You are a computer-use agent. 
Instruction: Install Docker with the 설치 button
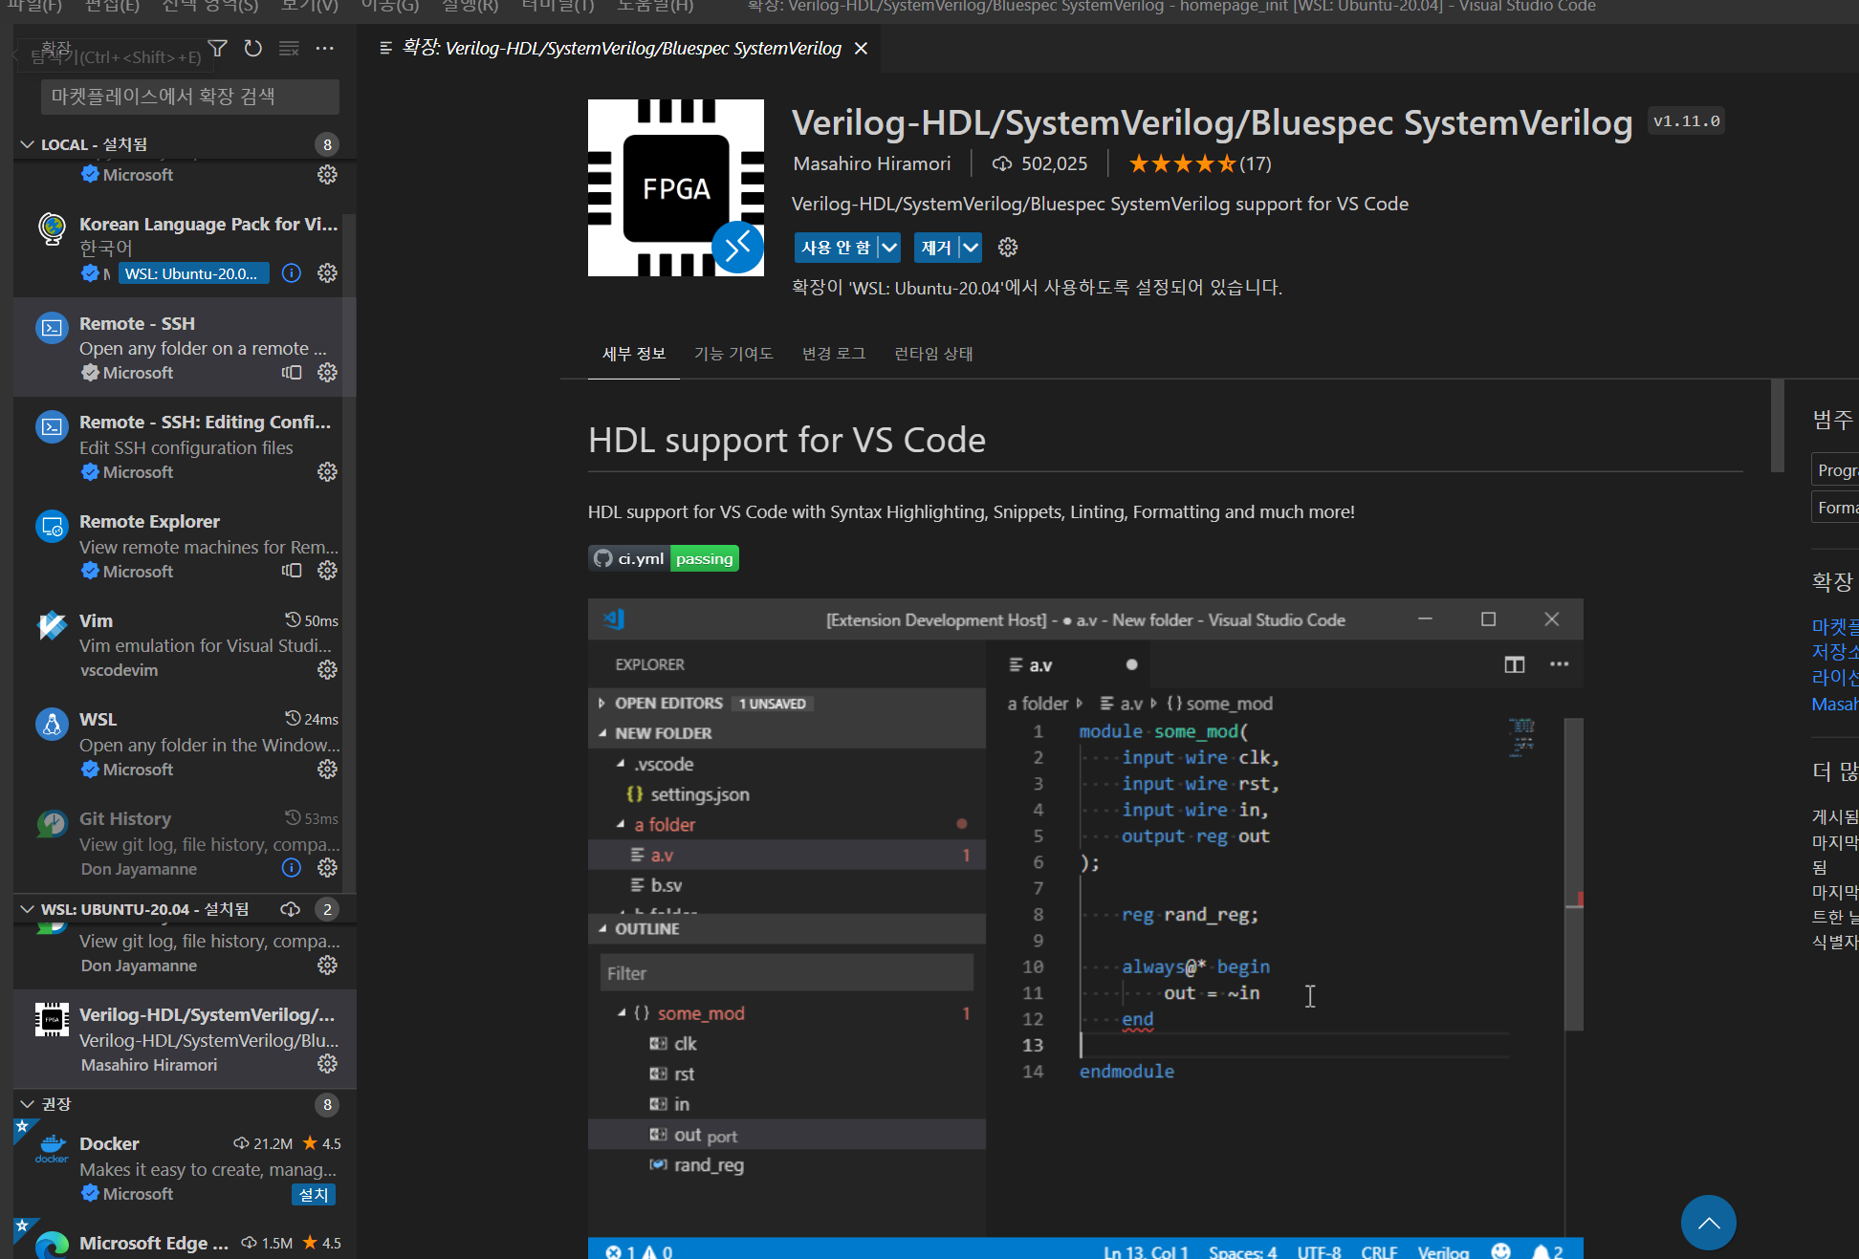[314, 1194]
